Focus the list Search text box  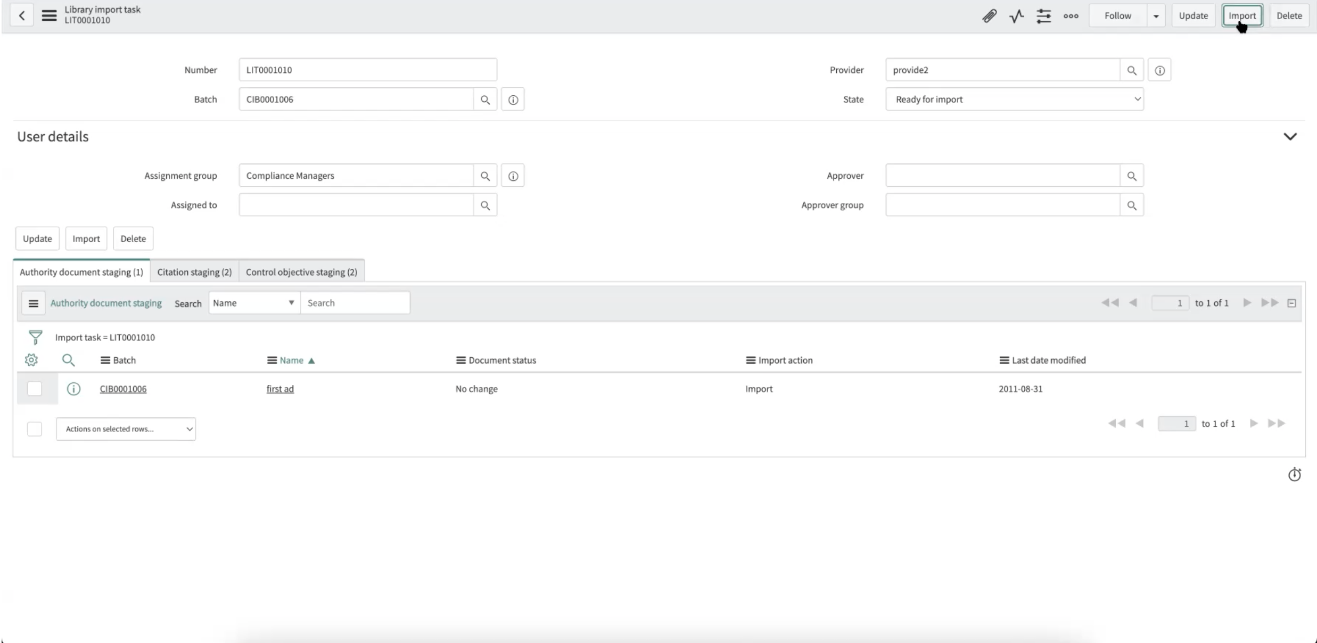(355, 303)
